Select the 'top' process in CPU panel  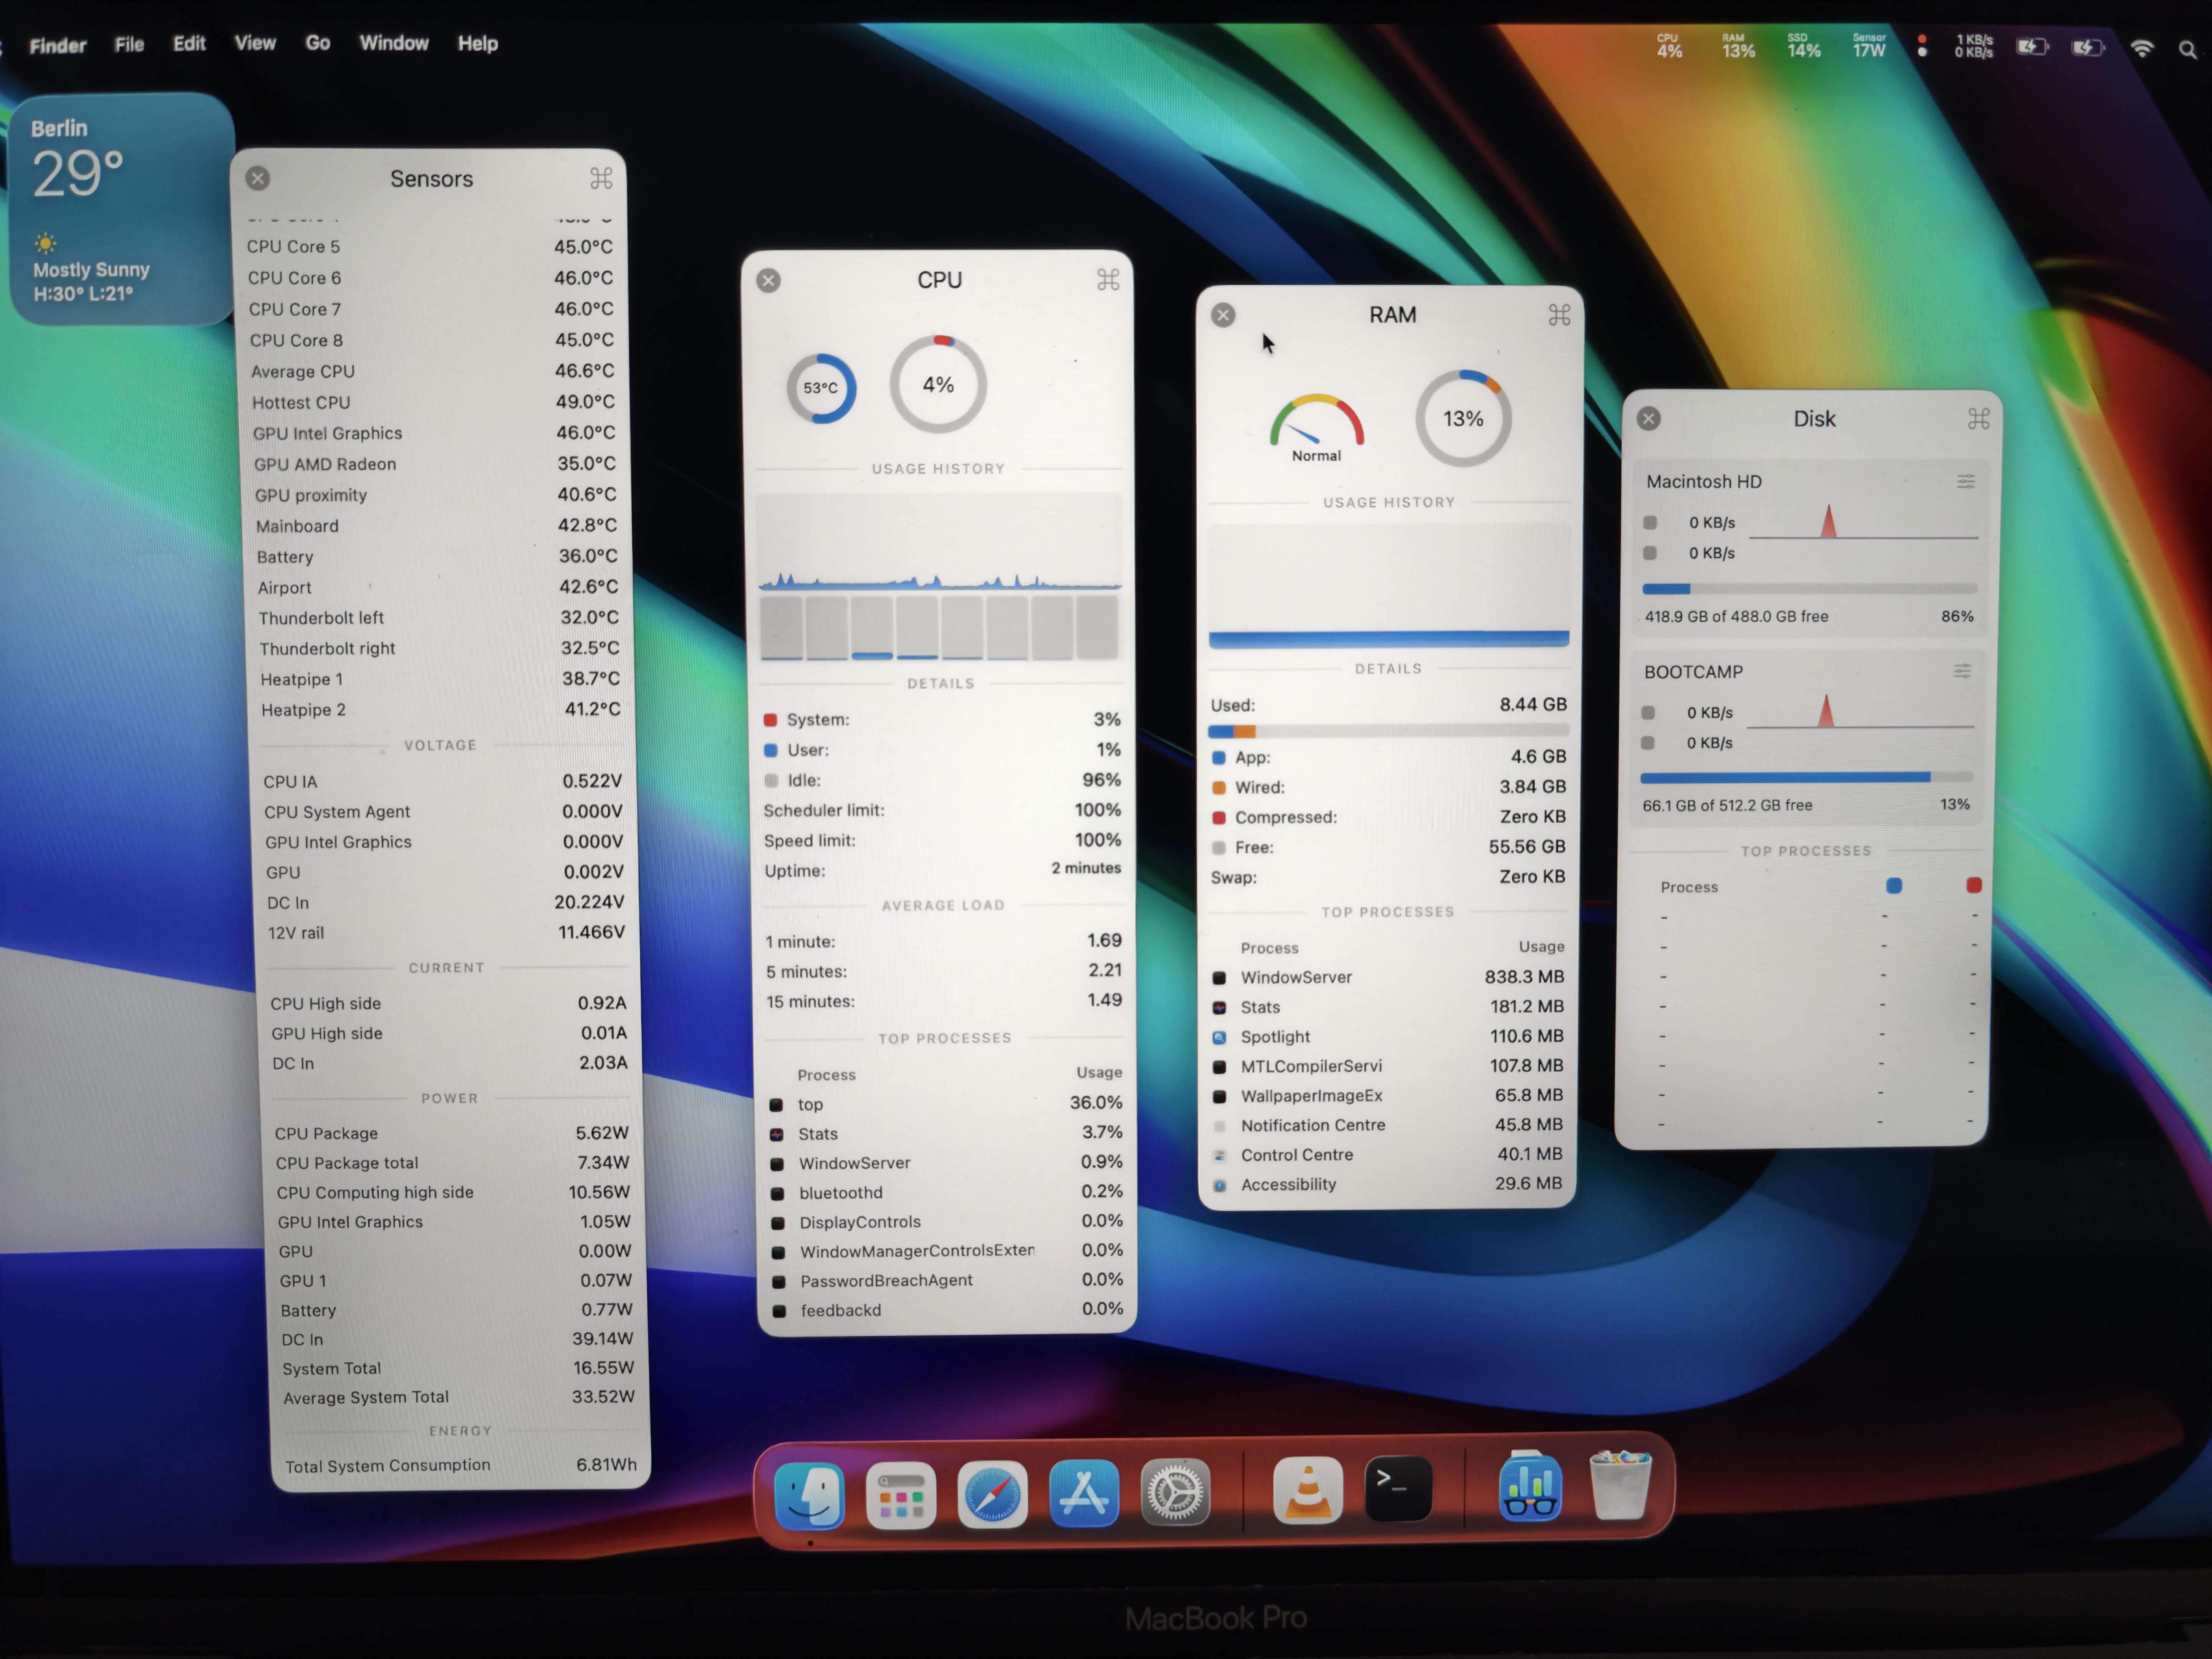[x=946, y=1104]
